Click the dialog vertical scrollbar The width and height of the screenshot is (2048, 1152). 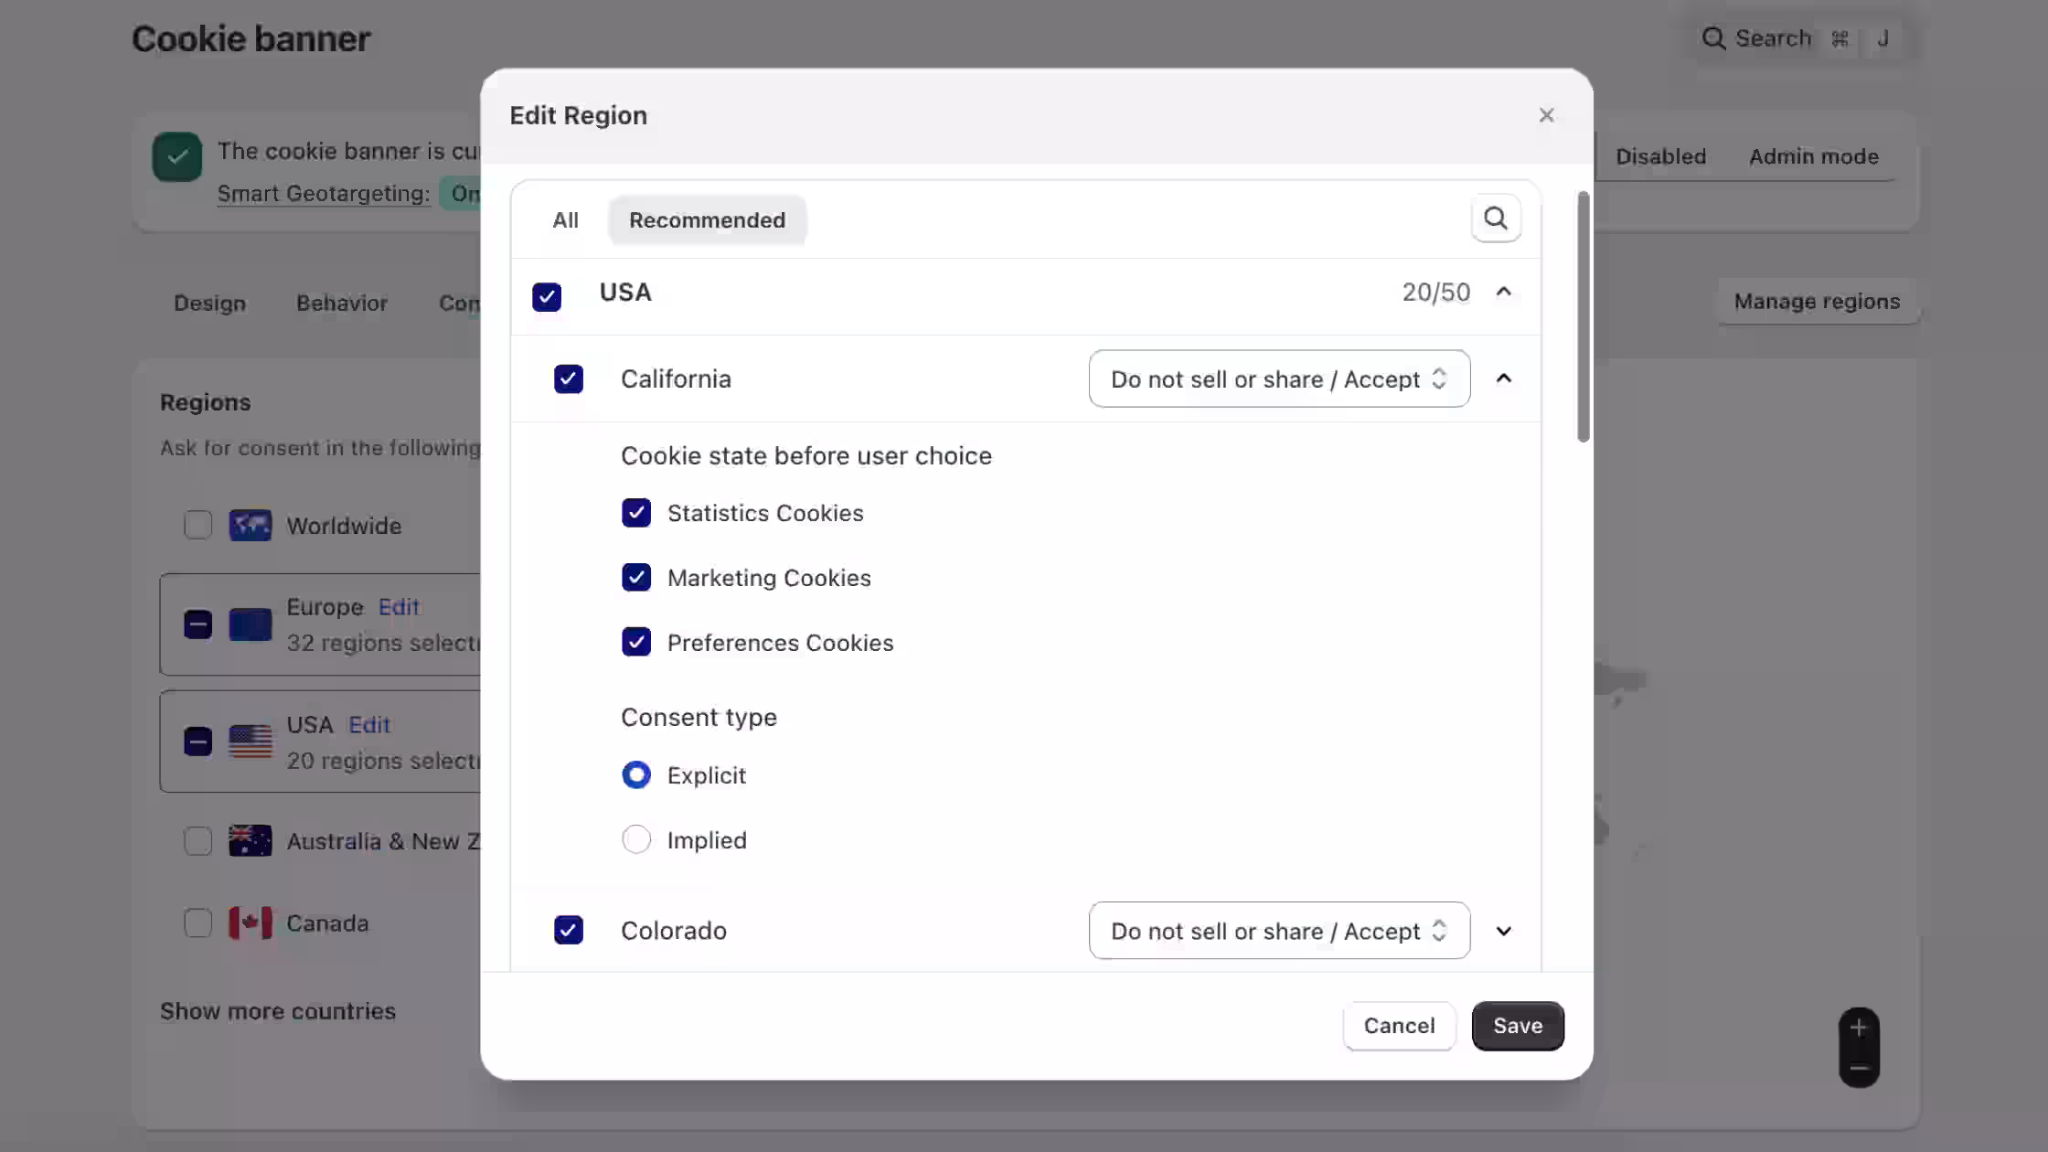pos(1584,316)
